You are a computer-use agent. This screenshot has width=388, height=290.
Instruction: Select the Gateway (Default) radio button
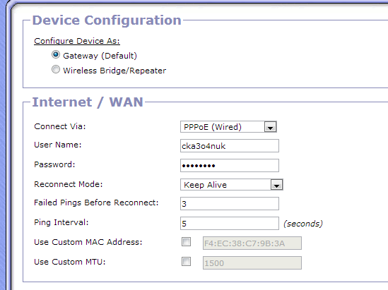(56, 54)
